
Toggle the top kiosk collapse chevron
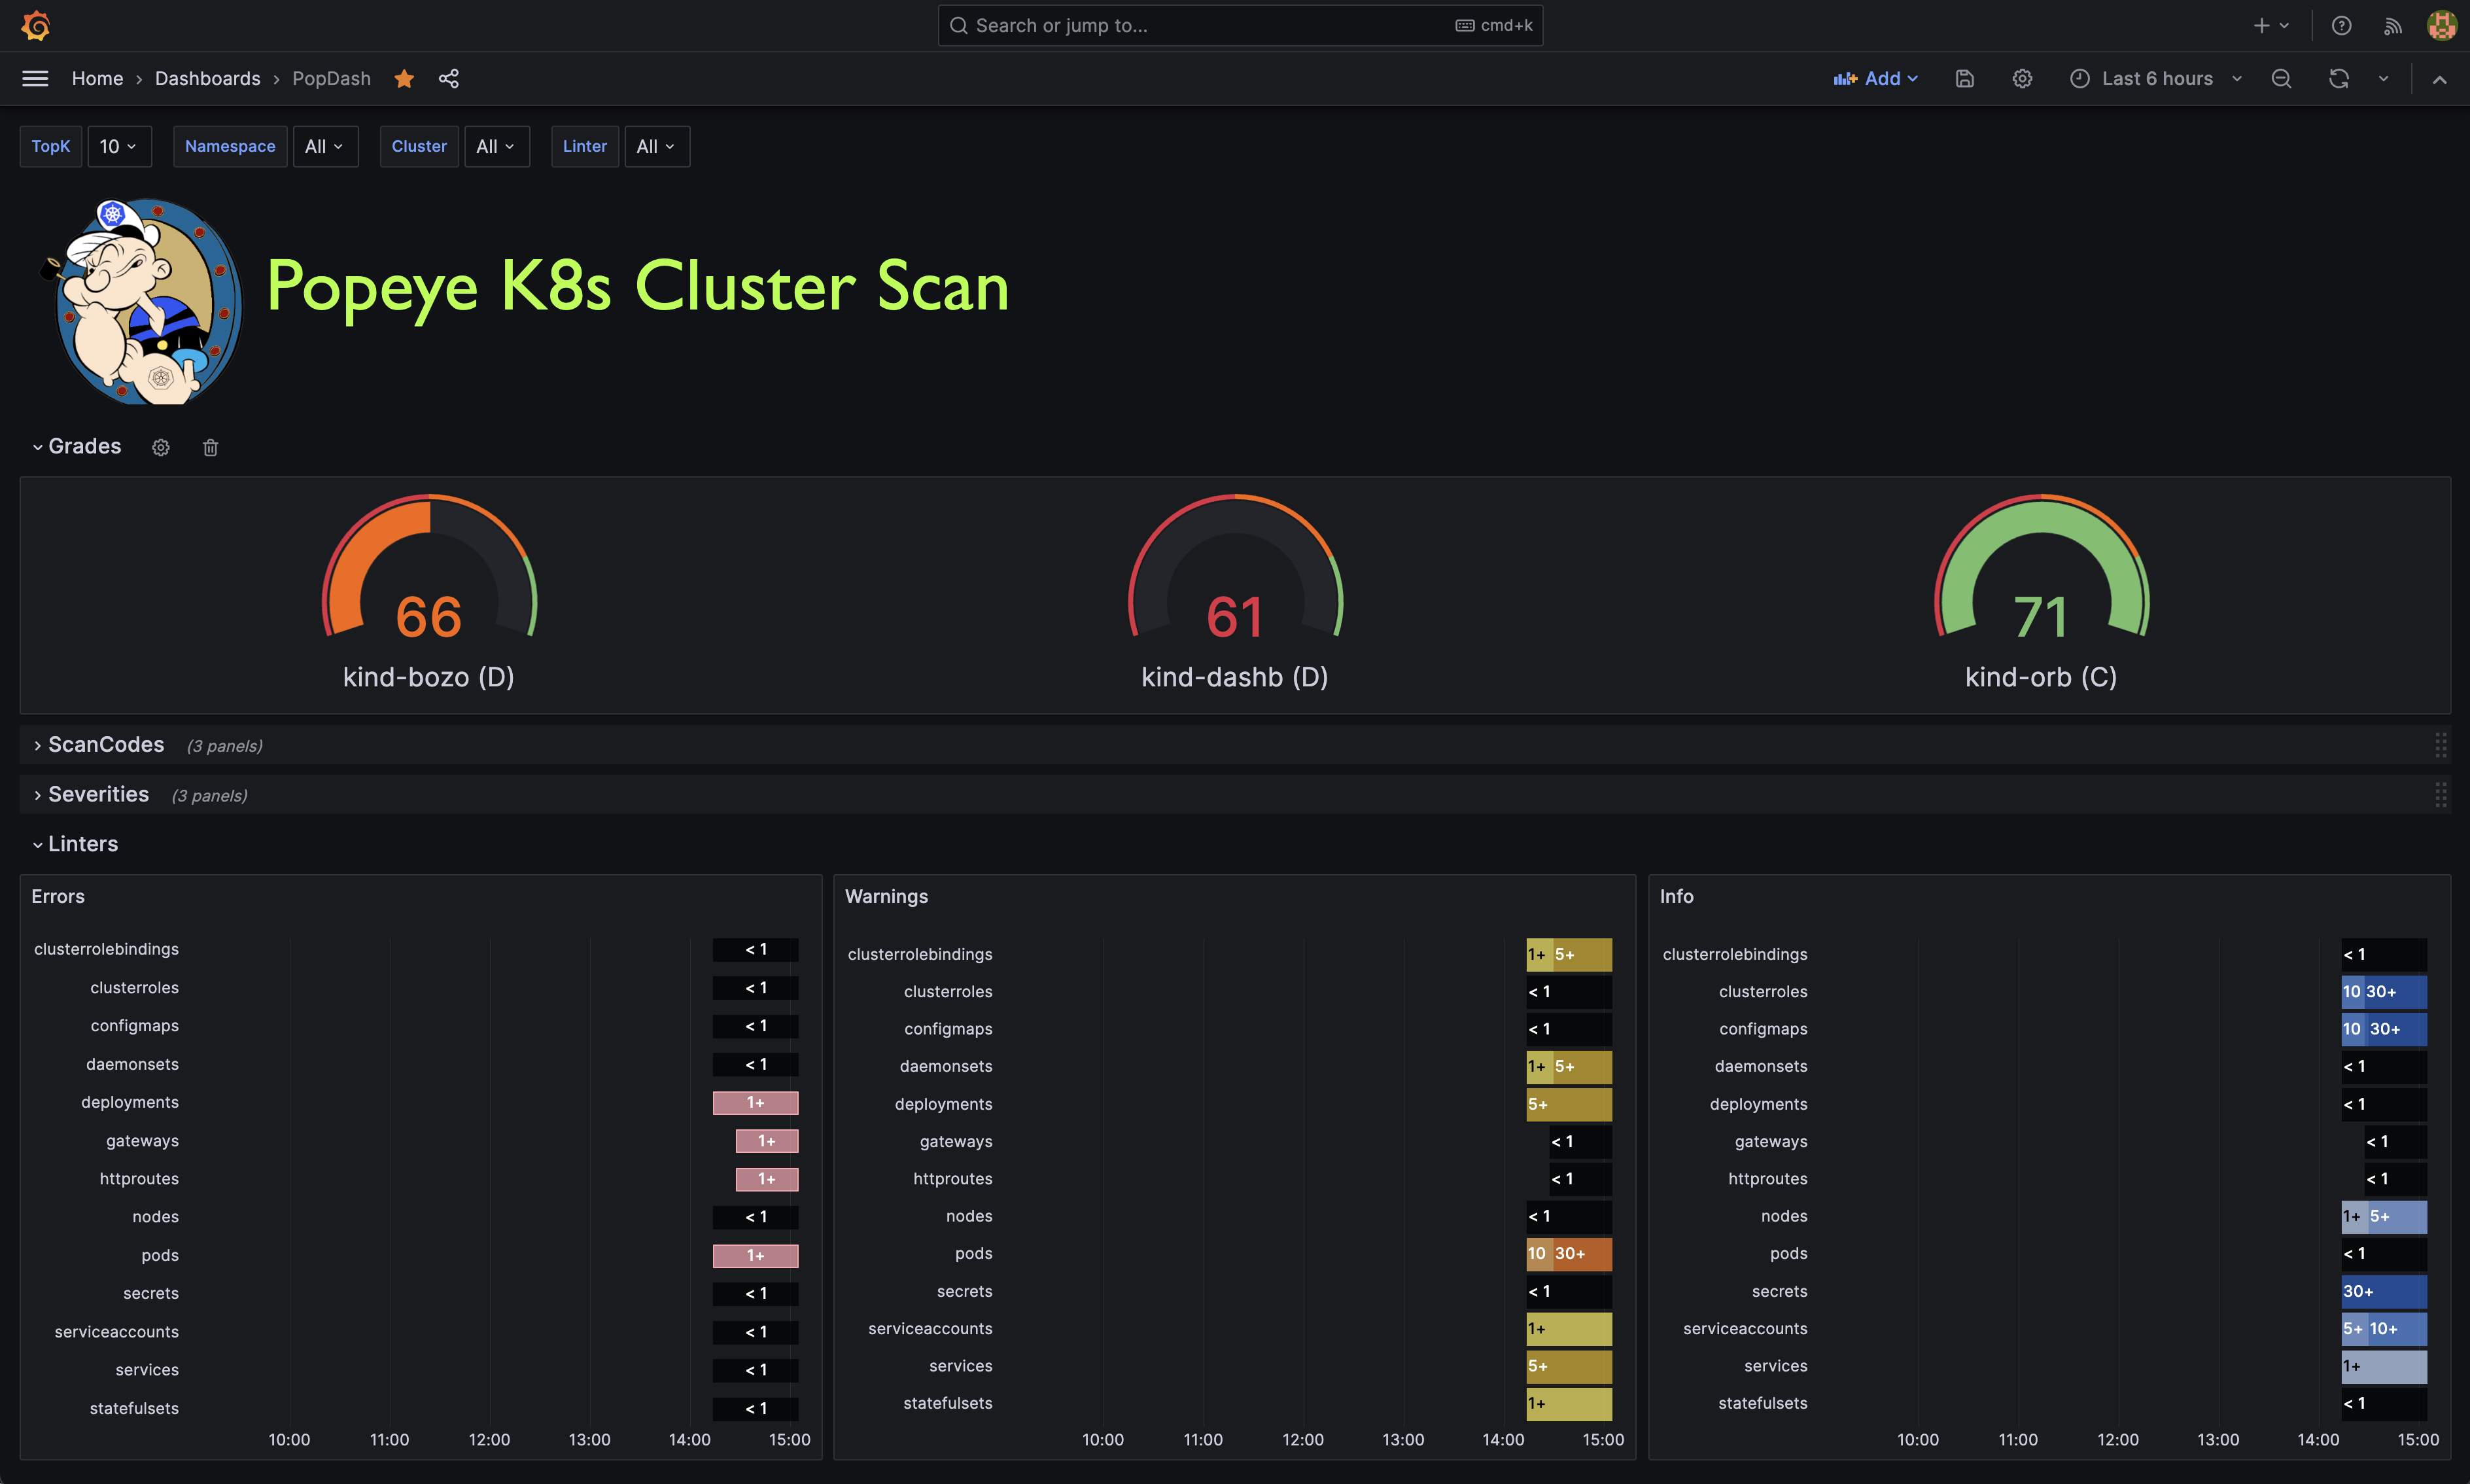[x=2439, y=78]
